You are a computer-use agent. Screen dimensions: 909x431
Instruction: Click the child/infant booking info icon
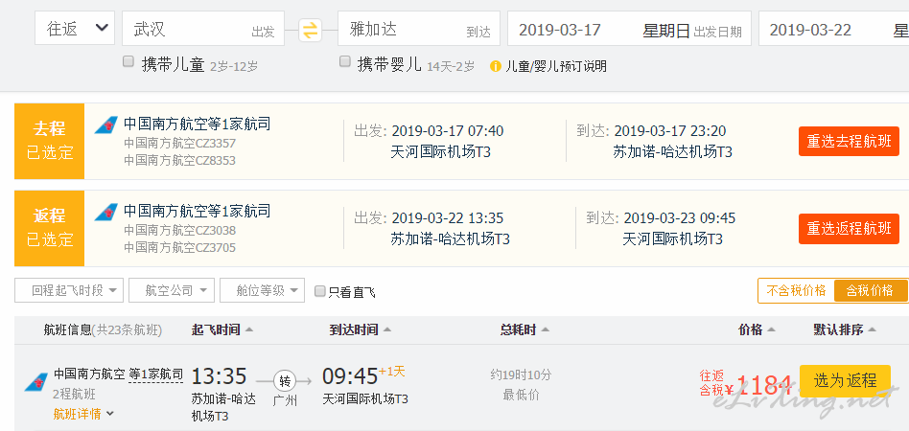[x=495, y=66]
